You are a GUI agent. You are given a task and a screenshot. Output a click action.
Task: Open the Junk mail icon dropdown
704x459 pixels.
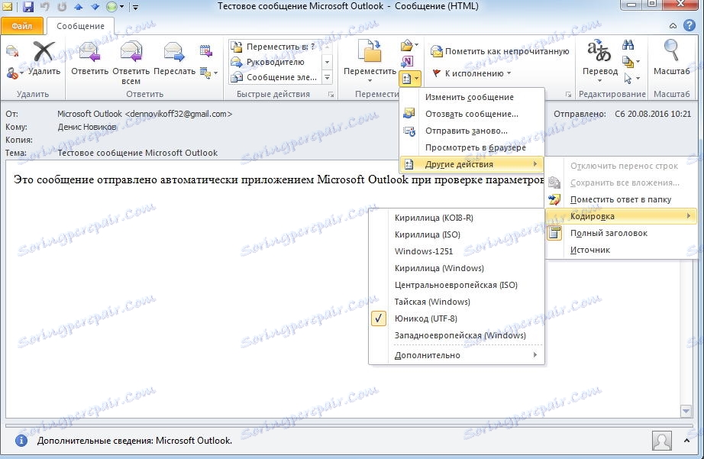tap(15, 73)
